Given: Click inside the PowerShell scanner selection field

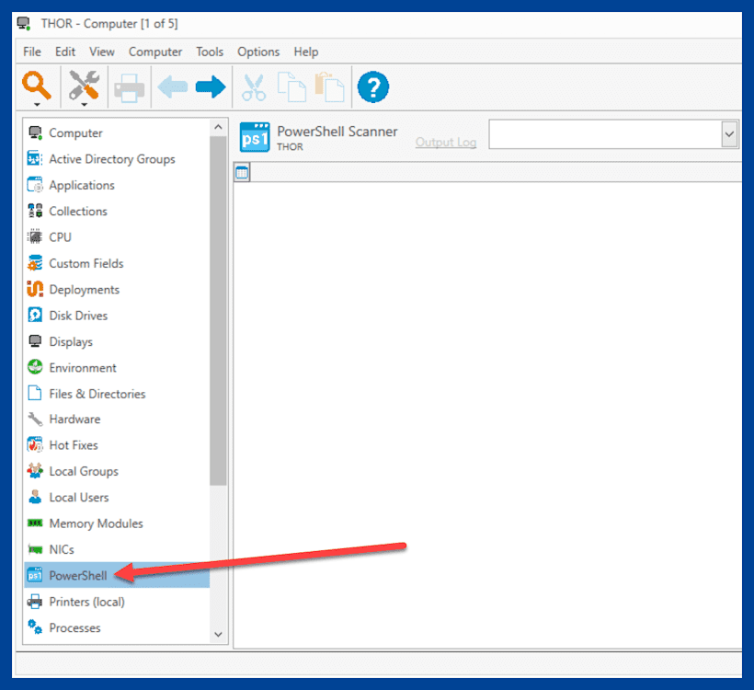Looking at the screenshot, I should click(605, 134).
